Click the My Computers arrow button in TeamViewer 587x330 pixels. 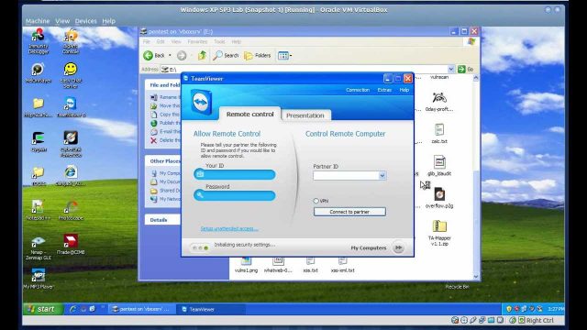coord(398,247)
